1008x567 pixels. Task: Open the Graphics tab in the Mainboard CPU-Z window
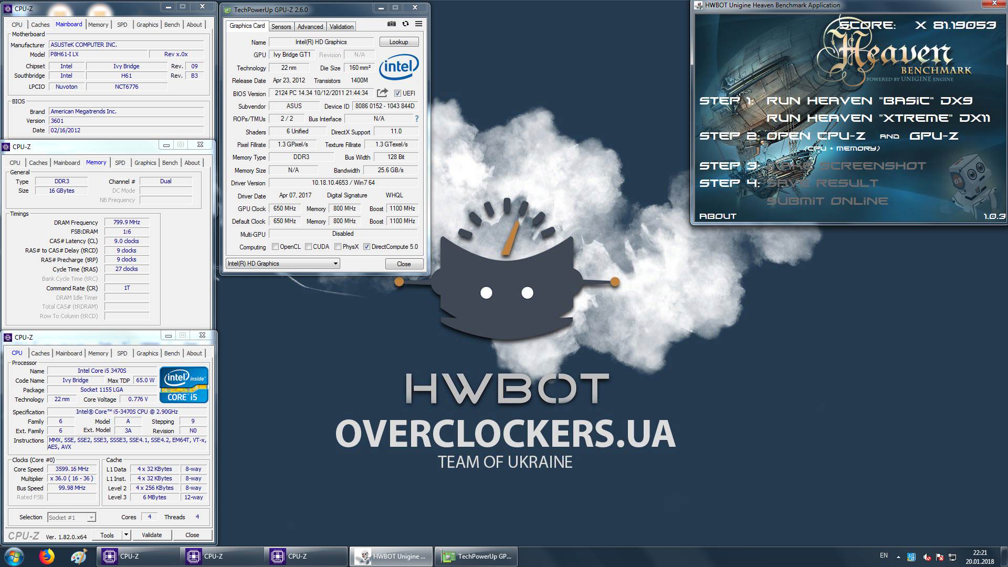147,25
